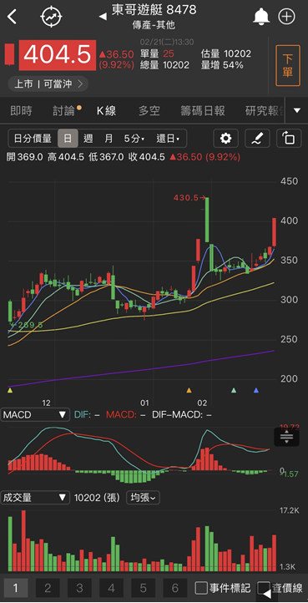Viewport: 308px width, 603px height.
Task: Tap the 下單 order button
Action: (288, 65)
